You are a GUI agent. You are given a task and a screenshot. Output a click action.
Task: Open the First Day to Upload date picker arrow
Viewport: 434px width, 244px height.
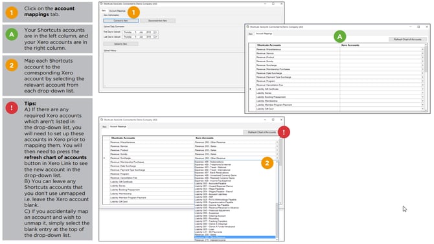click(x=157, y=32)
